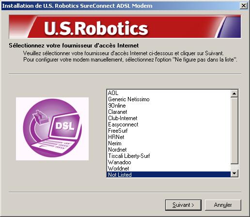Select Nerim in the list
Screen dimensions: 250x217
169,143
